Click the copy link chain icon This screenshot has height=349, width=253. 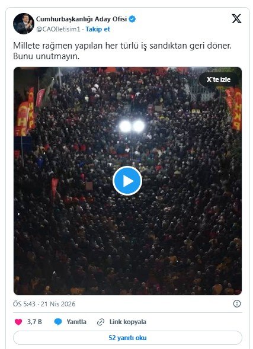pyautogui.click(x=101, y=322)
